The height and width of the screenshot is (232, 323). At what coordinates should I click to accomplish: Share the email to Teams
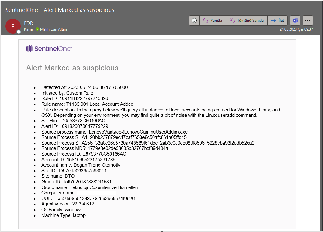coord(295,21)
